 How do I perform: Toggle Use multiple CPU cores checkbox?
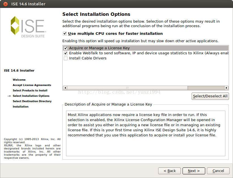coord(65,33)
